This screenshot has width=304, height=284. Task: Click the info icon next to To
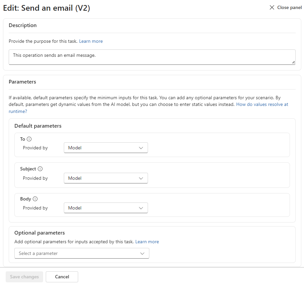coord(29,139)
